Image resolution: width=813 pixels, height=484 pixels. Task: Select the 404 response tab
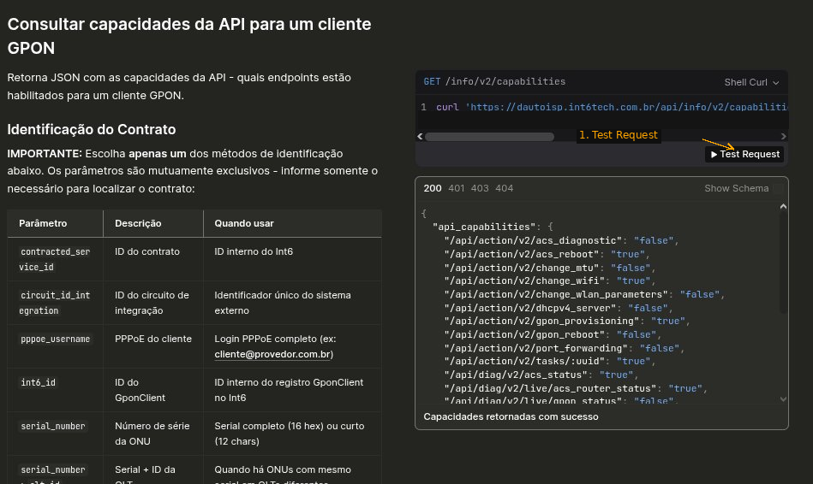504,188
